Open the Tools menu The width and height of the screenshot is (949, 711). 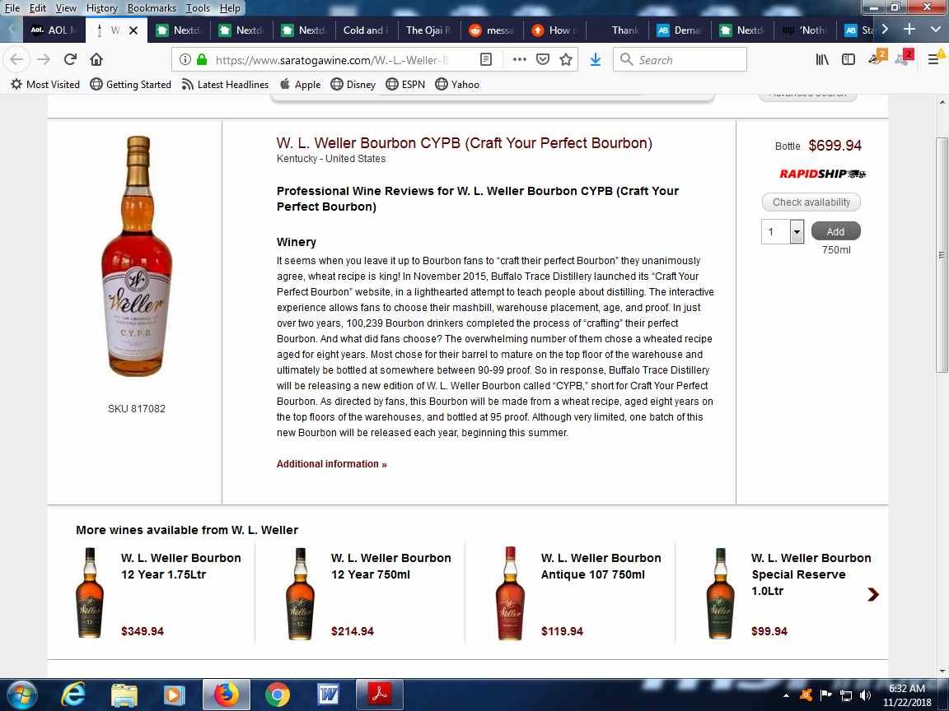coord(198,8)
